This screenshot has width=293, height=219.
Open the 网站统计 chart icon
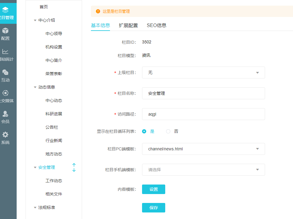(x=5, y=51)
